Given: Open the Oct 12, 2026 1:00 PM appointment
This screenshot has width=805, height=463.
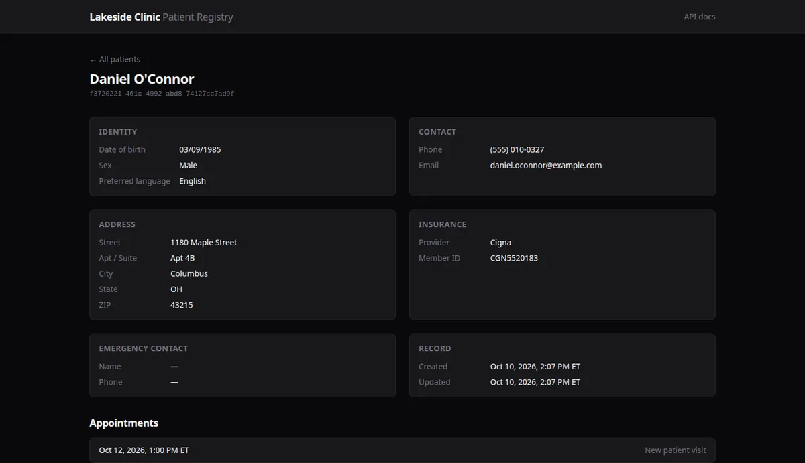Looking at the screenshot, I should pos(402,450).
